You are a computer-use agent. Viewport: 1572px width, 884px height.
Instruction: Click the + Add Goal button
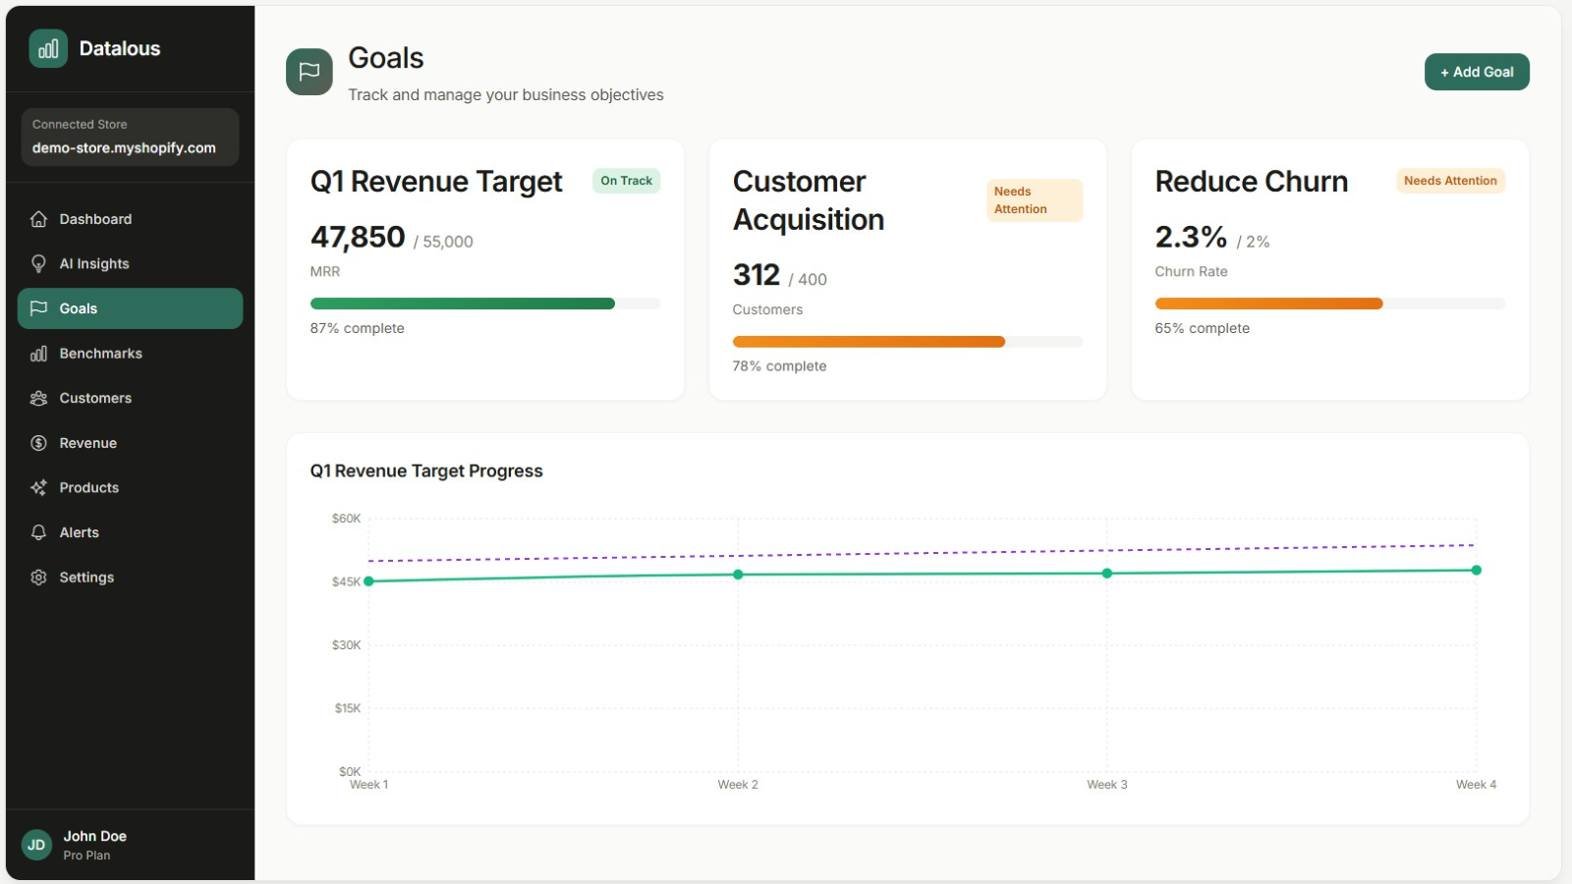point(1477,71)
